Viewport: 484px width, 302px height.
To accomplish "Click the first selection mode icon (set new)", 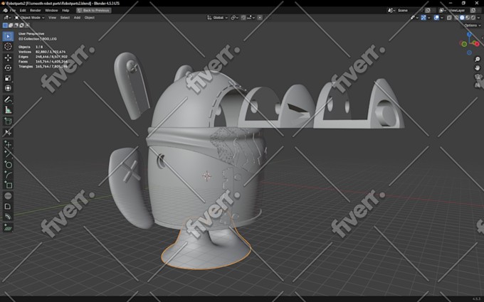I will (x=5, y=26).
